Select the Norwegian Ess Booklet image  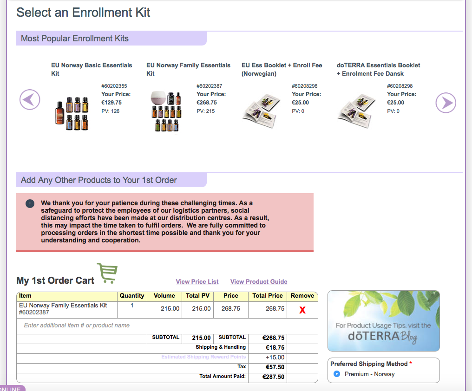[x=261, y=111]
